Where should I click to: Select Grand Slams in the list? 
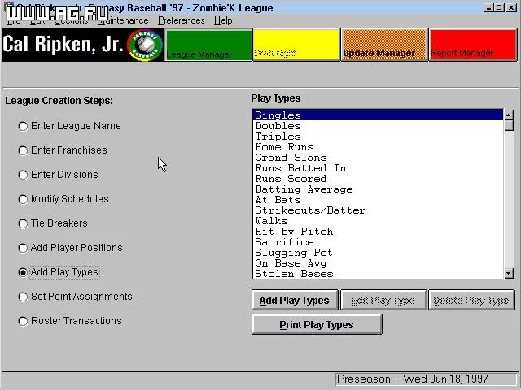click(x=378, y=158)
